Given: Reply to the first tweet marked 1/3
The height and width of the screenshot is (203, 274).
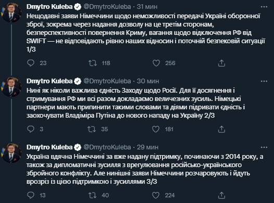Looking at the screenshot, I should (31, 63).
